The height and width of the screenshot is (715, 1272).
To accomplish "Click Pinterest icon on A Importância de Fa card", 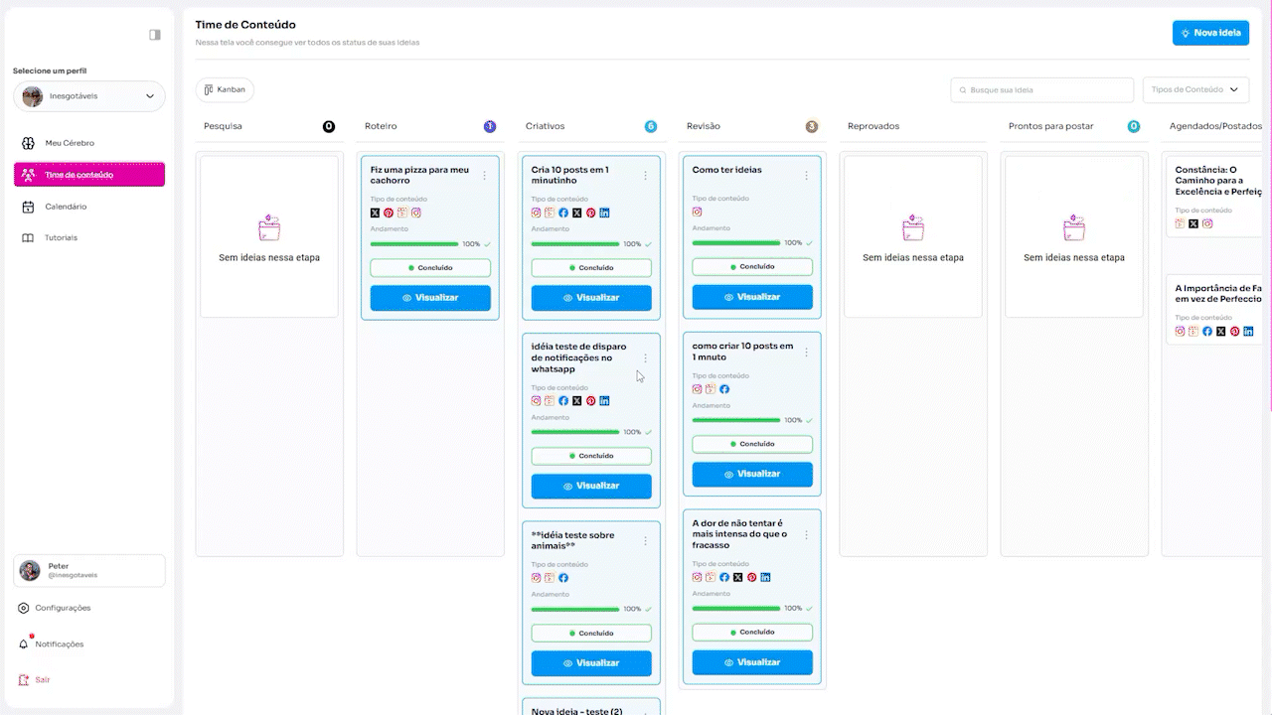I will 1235,332.
